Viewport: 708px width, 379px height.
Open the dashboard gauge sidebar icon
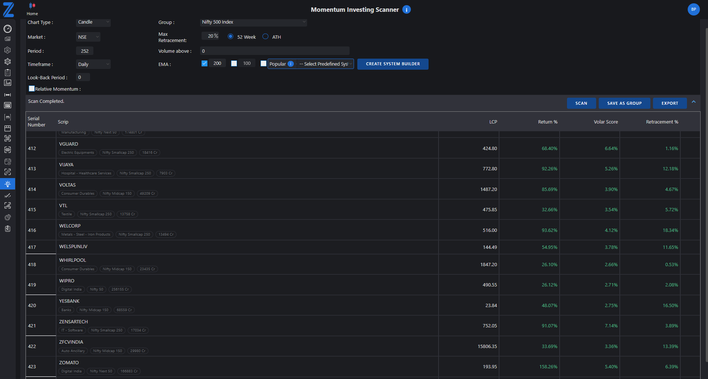coord(7,29)
